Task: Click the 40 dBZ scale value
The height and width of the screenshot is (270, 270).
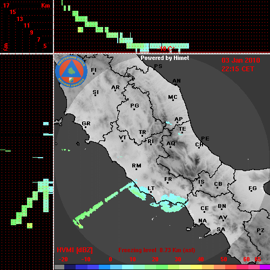Action: click(201, 259)
